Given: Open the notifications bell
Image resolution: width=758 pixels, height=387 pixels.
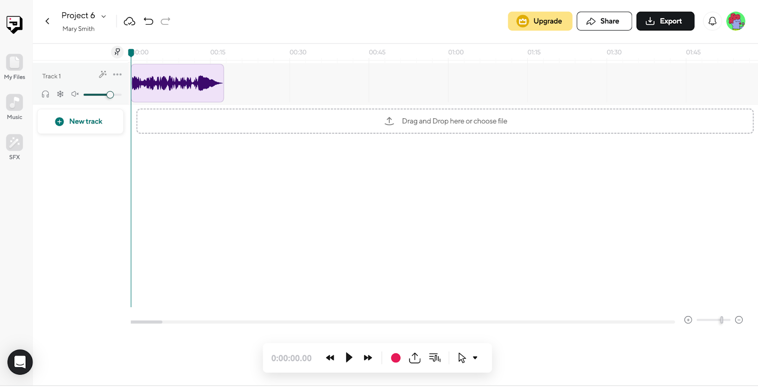Looking at the screenshot, I should [712, 21].
